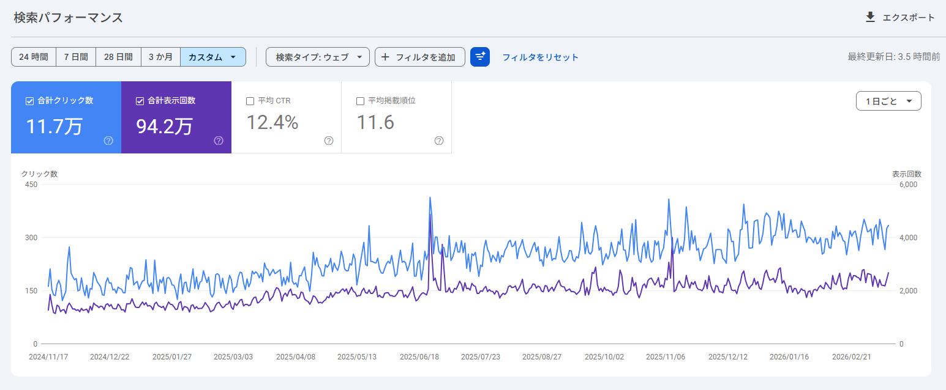This screenshot has height=390, width=946.
Task: Click the help icon on 平均 CTR card
Action: (x=329, y=141)
